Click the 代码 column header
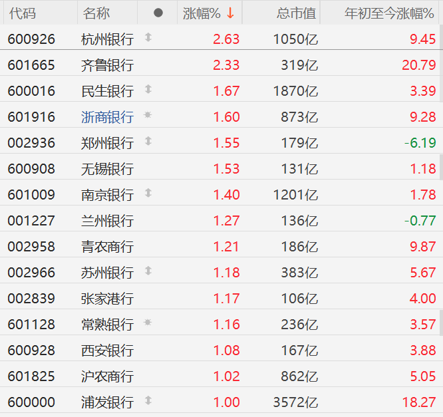The image size is (443, 417). 23,13
